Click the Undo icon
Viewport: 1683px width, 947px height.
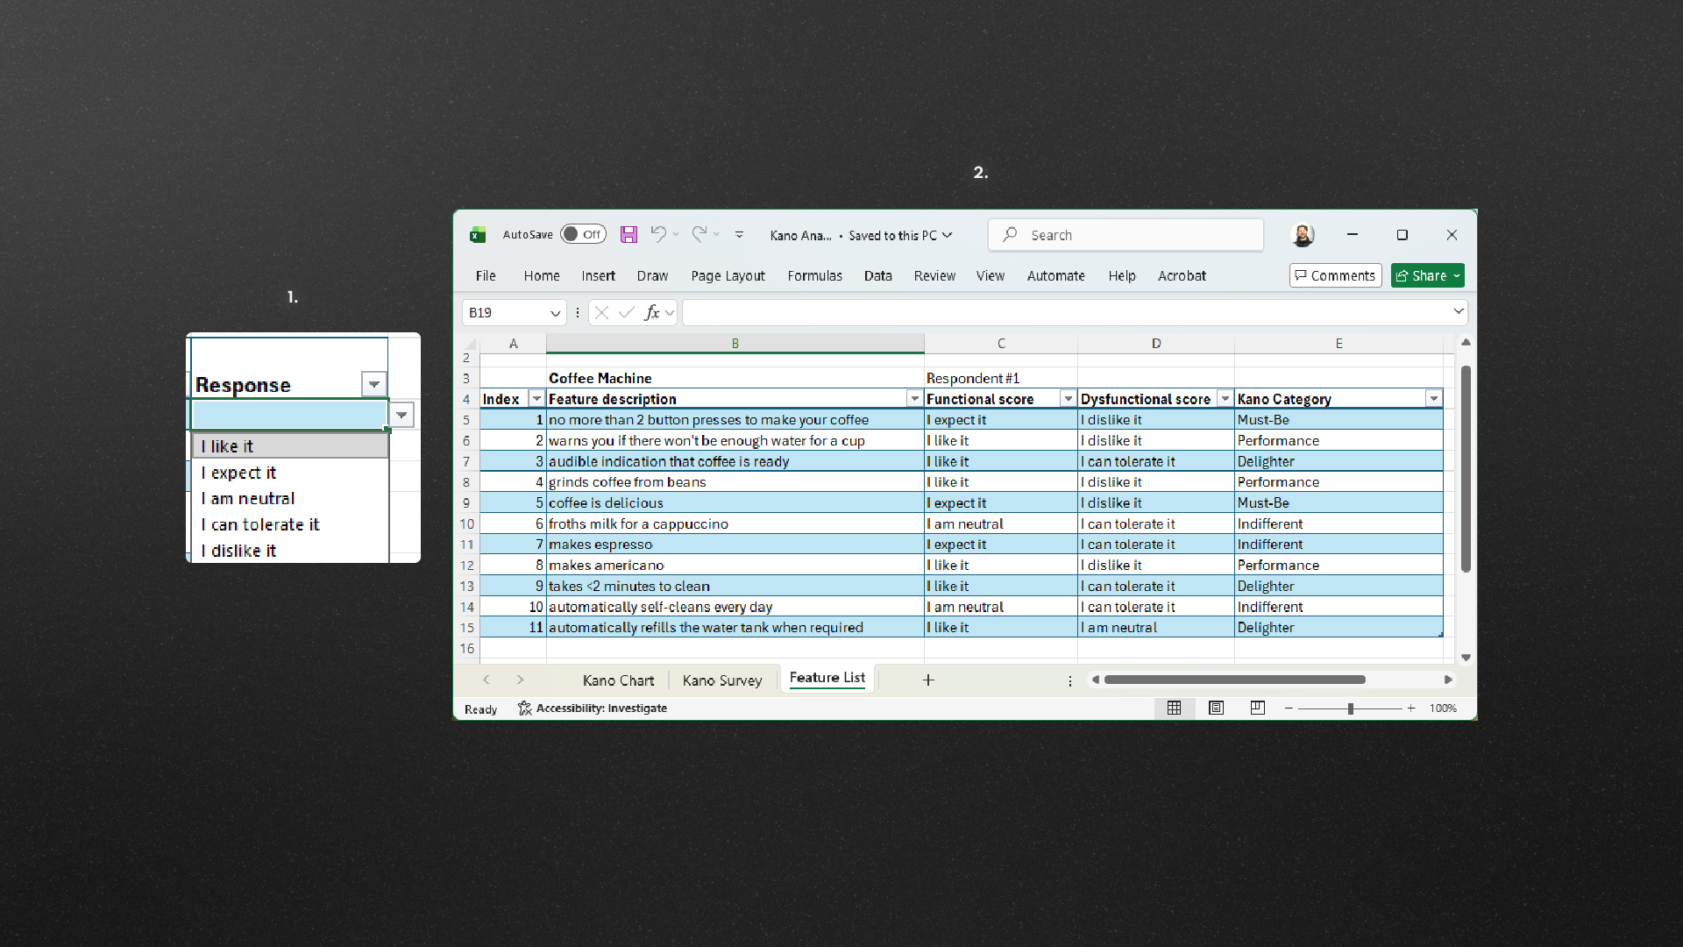point(659,234)
